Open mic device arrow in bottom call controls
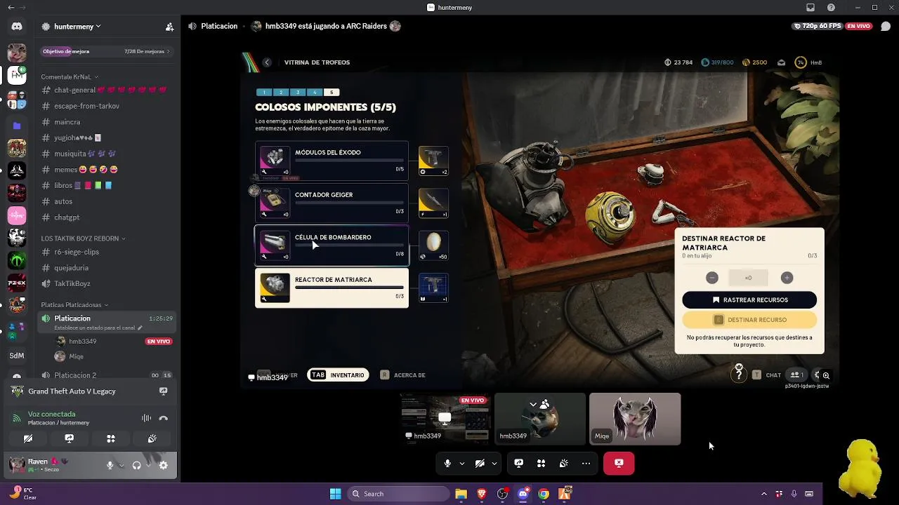This screenshot has width=899, height=505. pyautogui.click(x=461, y=463)
